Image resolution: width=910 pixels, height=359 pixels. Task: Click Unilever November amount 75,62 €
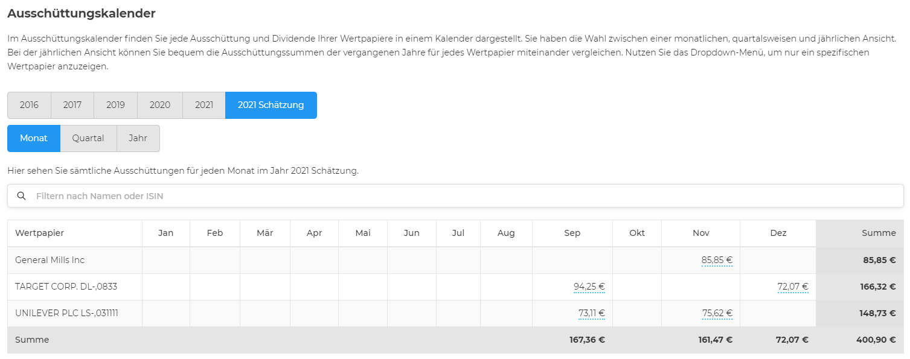tap(717, 313)
